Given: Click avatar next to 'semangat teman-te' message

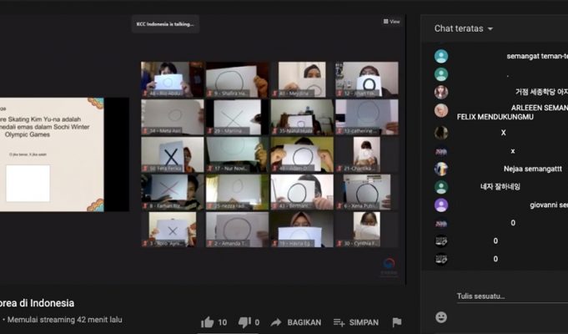Looking at the screenshot, I should point(441,57).
